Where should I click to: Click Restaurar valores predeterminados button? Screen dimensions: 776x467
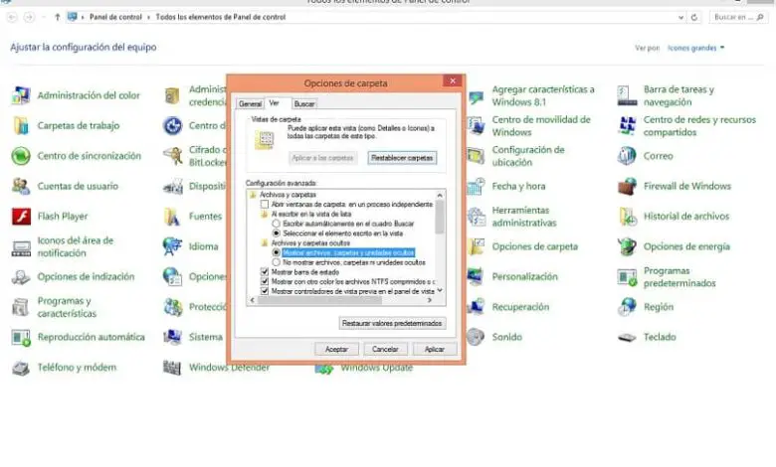[x=392, y=323]
